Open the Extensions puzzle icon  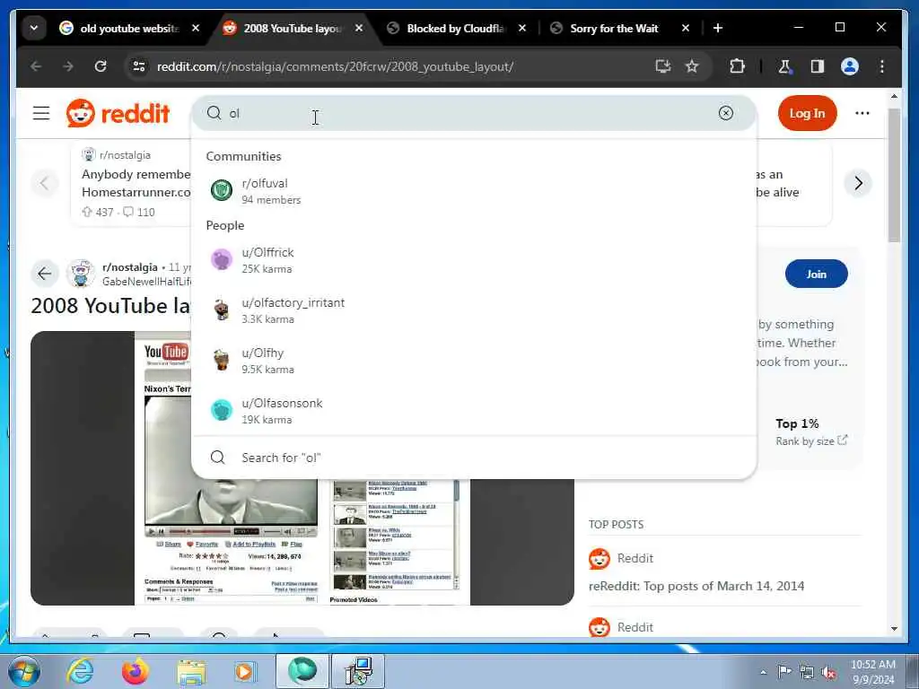click(x=738, y=66)
